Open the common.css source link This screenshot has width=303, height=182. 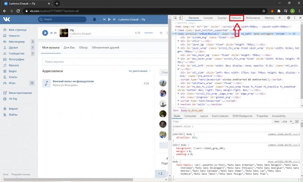284,134
